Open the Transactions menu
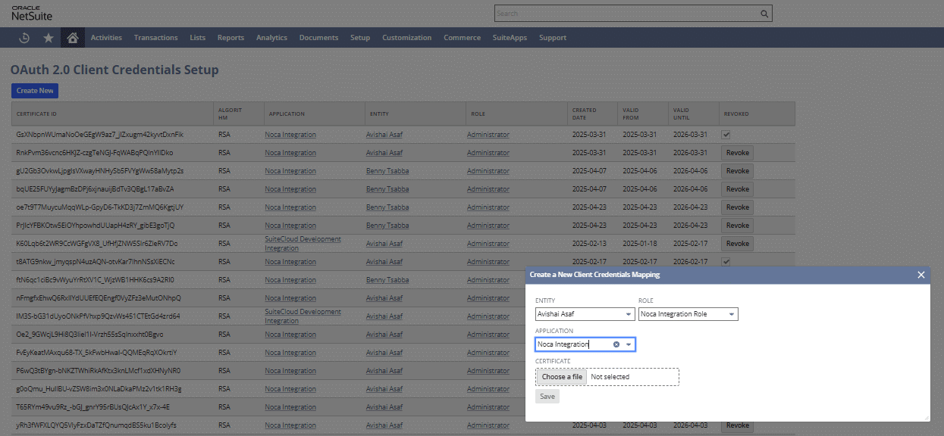The width and height of the screenshot is (944, 436). click(155, 38)
